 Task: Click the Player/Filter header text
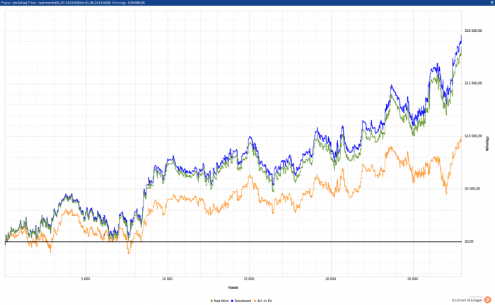tap(73, 3)
